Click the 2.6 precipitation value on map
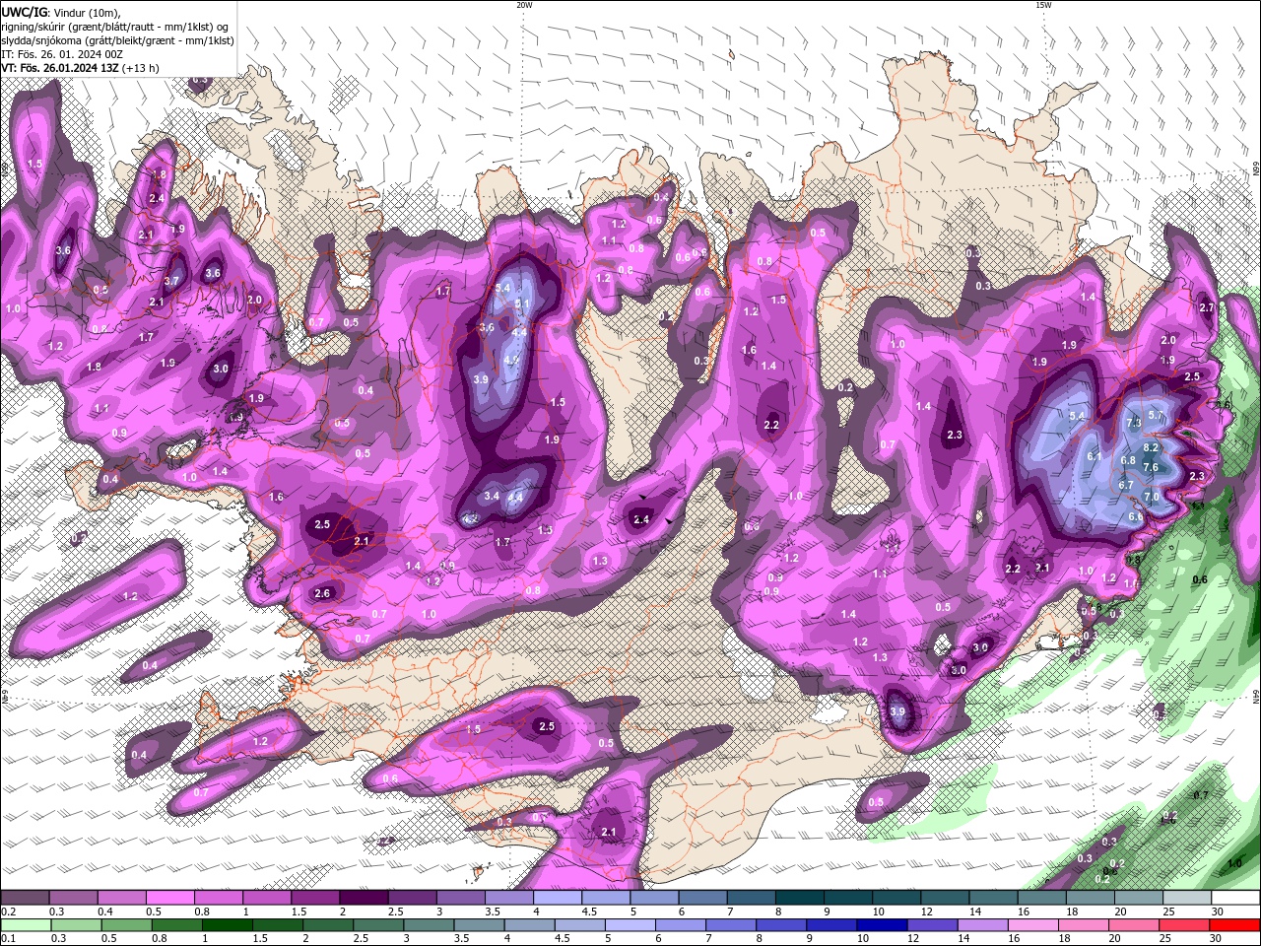 point(322,593)
